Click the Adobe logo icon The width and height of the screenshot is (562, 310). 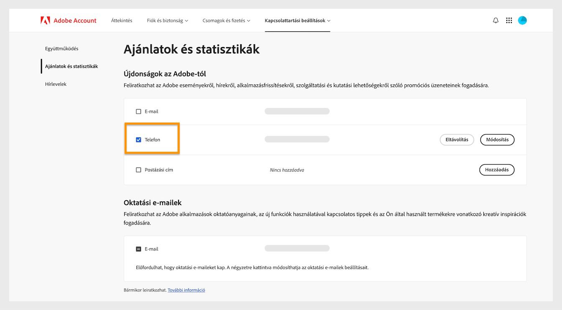(x=45, y=20)
